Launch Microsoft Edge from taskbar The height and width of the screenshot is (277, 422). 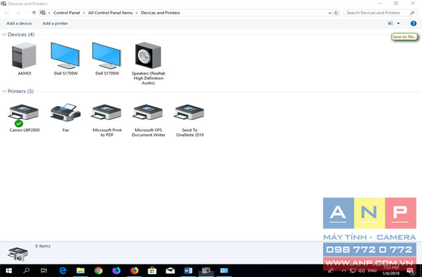[x=63, y=270]
